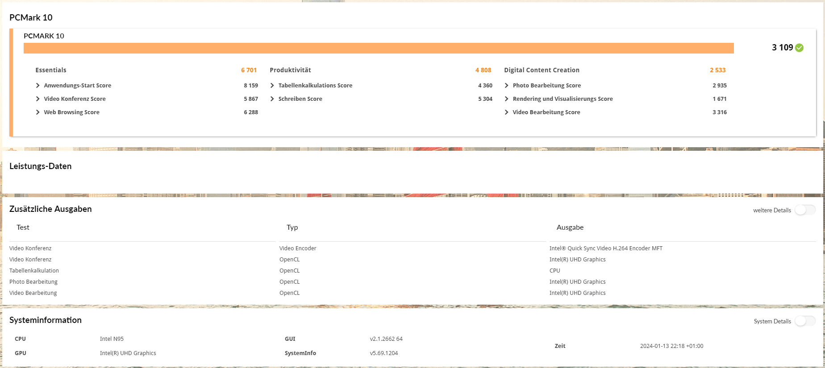The height and width of the screenshot is (368, 825).
Task: Select the Produktivität score heading
Action: (x=290, y=70)
